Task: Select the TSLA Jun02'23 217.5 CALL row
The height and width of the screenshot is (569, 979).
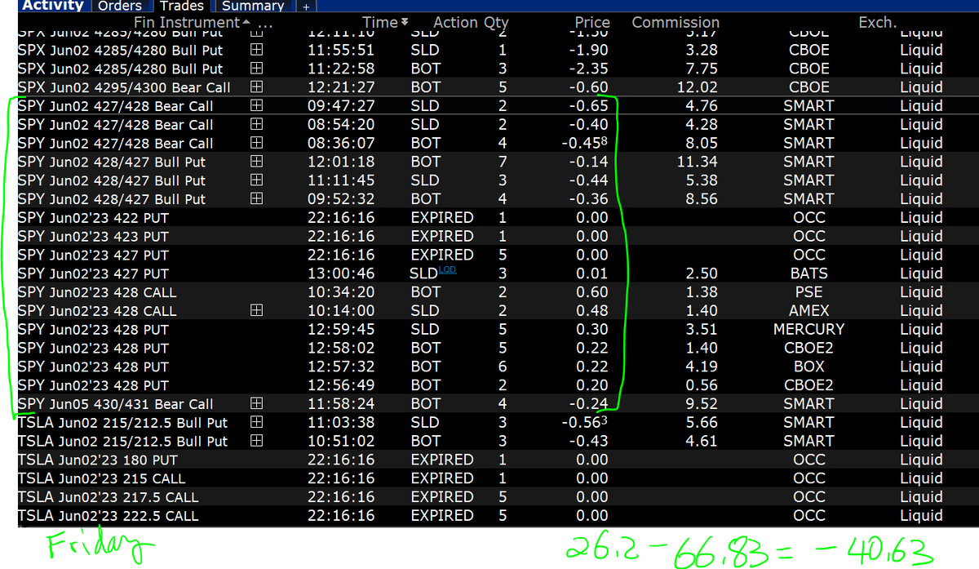Action: 498,497
